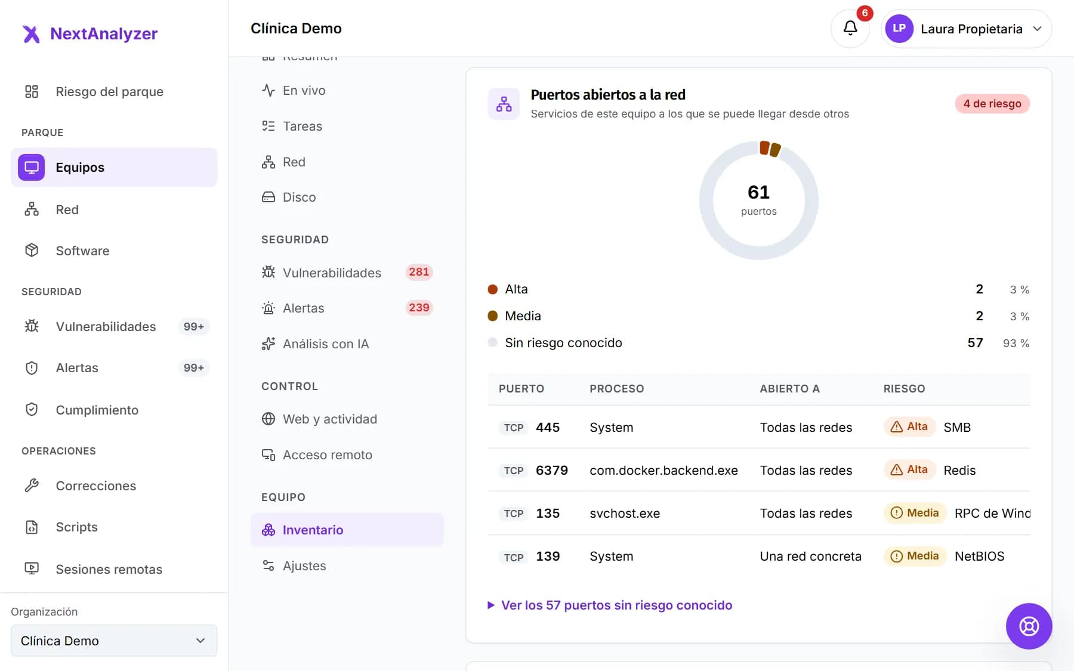This screenshot has height=671, width=1074.
Task: Open device Vulnerabilidades with 281 badge
Action: click(x=347, y=273)
